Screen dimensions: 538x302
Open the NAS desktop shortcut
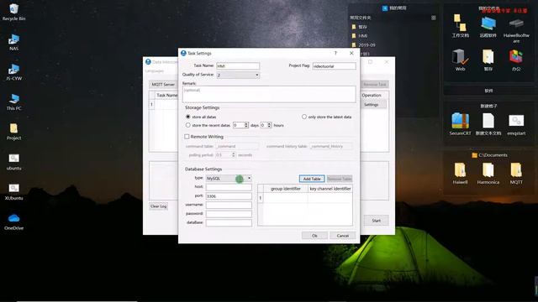click(x=13, y=42)
